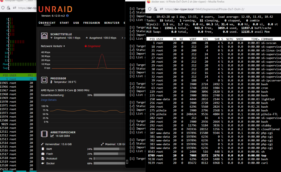Image resolution: width=281 pixels, height=172 pixels.
Task: Click the COMMAND column header in top
Action: click(x=267, y=39)
